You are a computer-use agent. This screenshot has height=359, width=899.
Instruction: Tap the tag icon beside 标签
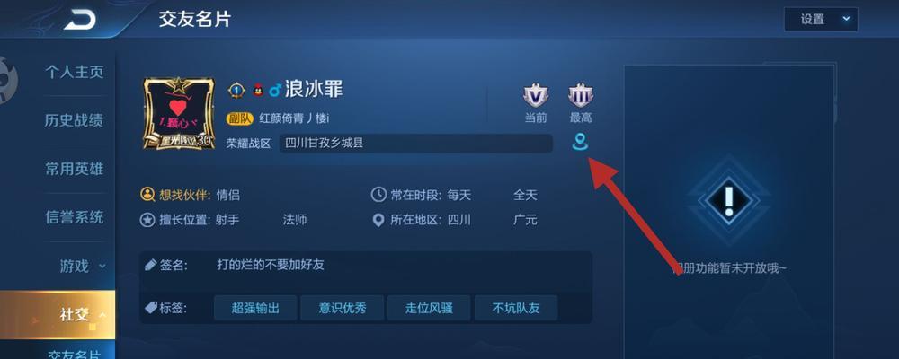point(150,308)
